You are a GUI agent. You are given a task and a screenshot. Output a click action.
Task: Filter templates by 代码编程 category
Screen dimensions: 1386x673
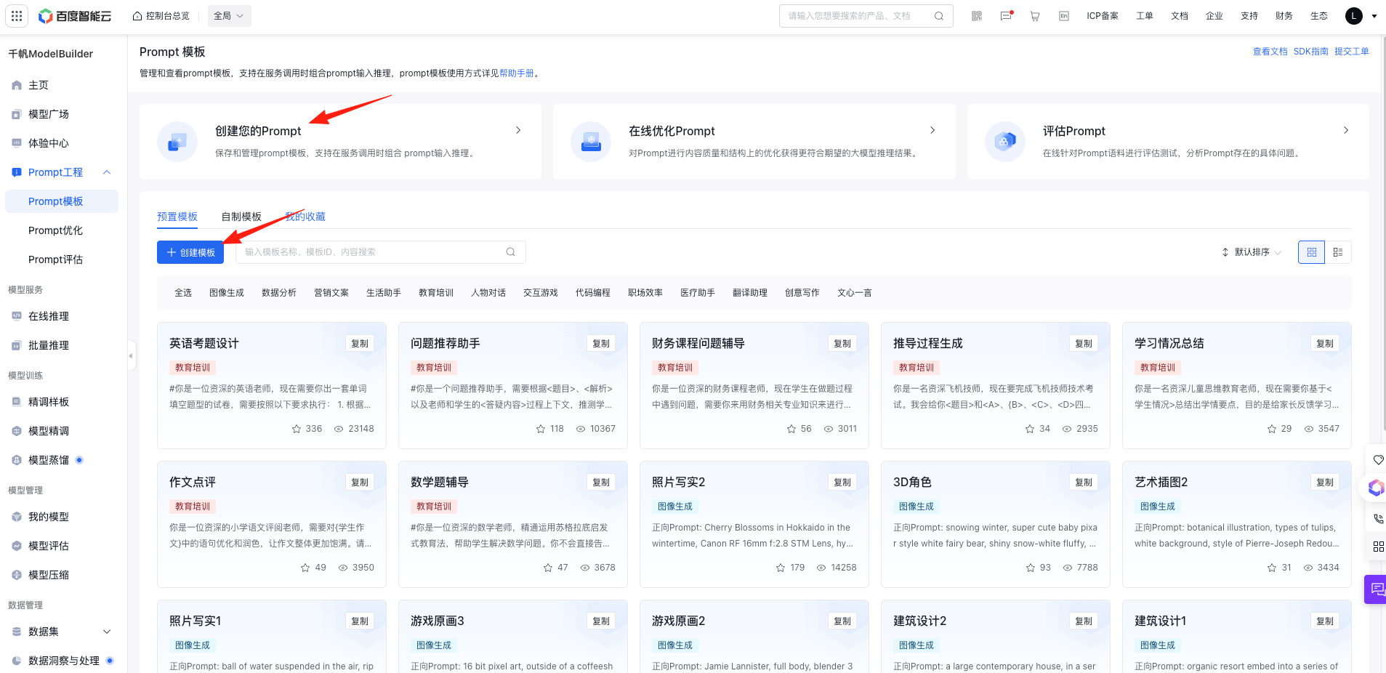coord(593,293)
